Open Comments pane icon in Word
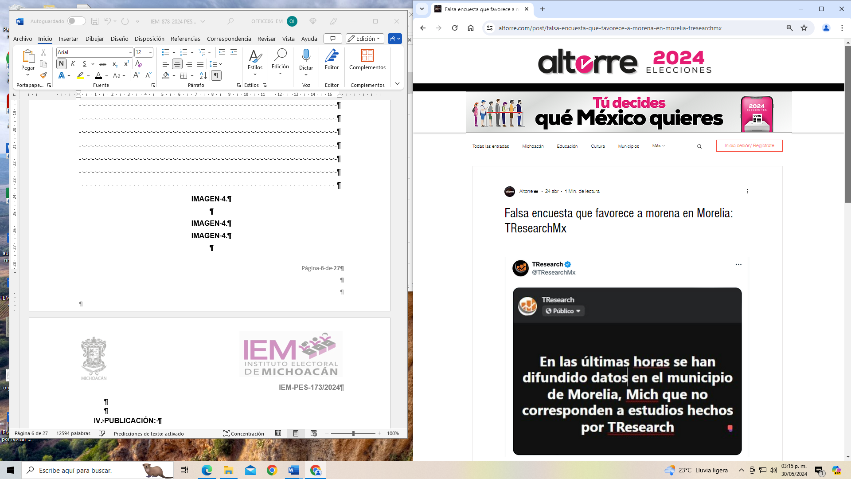Screen dimensions: 851x479 pos(333,39)
